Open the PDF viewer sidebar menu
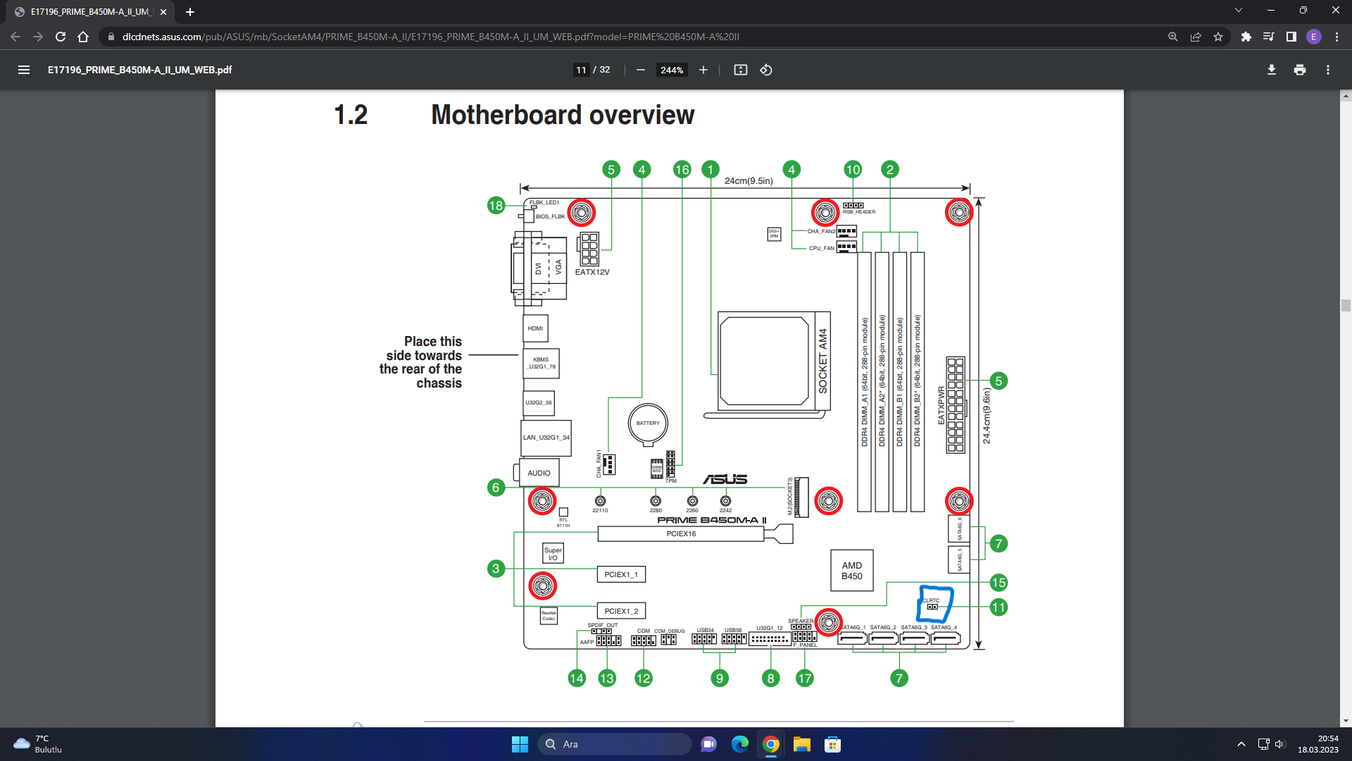This screenshot has height=761, width=1352. [24, 70]
